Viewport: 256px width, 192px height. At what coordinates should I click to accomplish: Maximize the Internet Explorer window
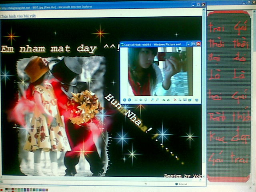pyautogui.click(x=198, y=5)
